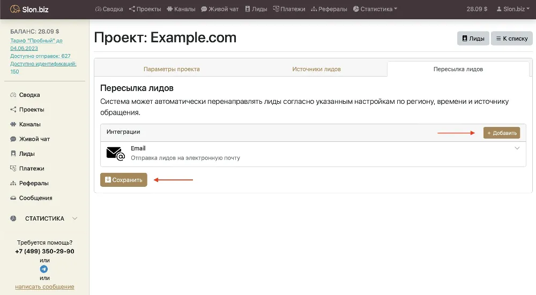Open Живой чат in the top navigation
Viewport: 536px width, 295px height.
220,9
